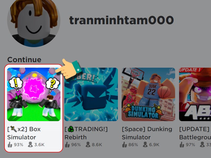The height and width of the screenshot is (158, 211).
Task: Click the thumbs-up icon showing 86%
Action: click(124, 145)
